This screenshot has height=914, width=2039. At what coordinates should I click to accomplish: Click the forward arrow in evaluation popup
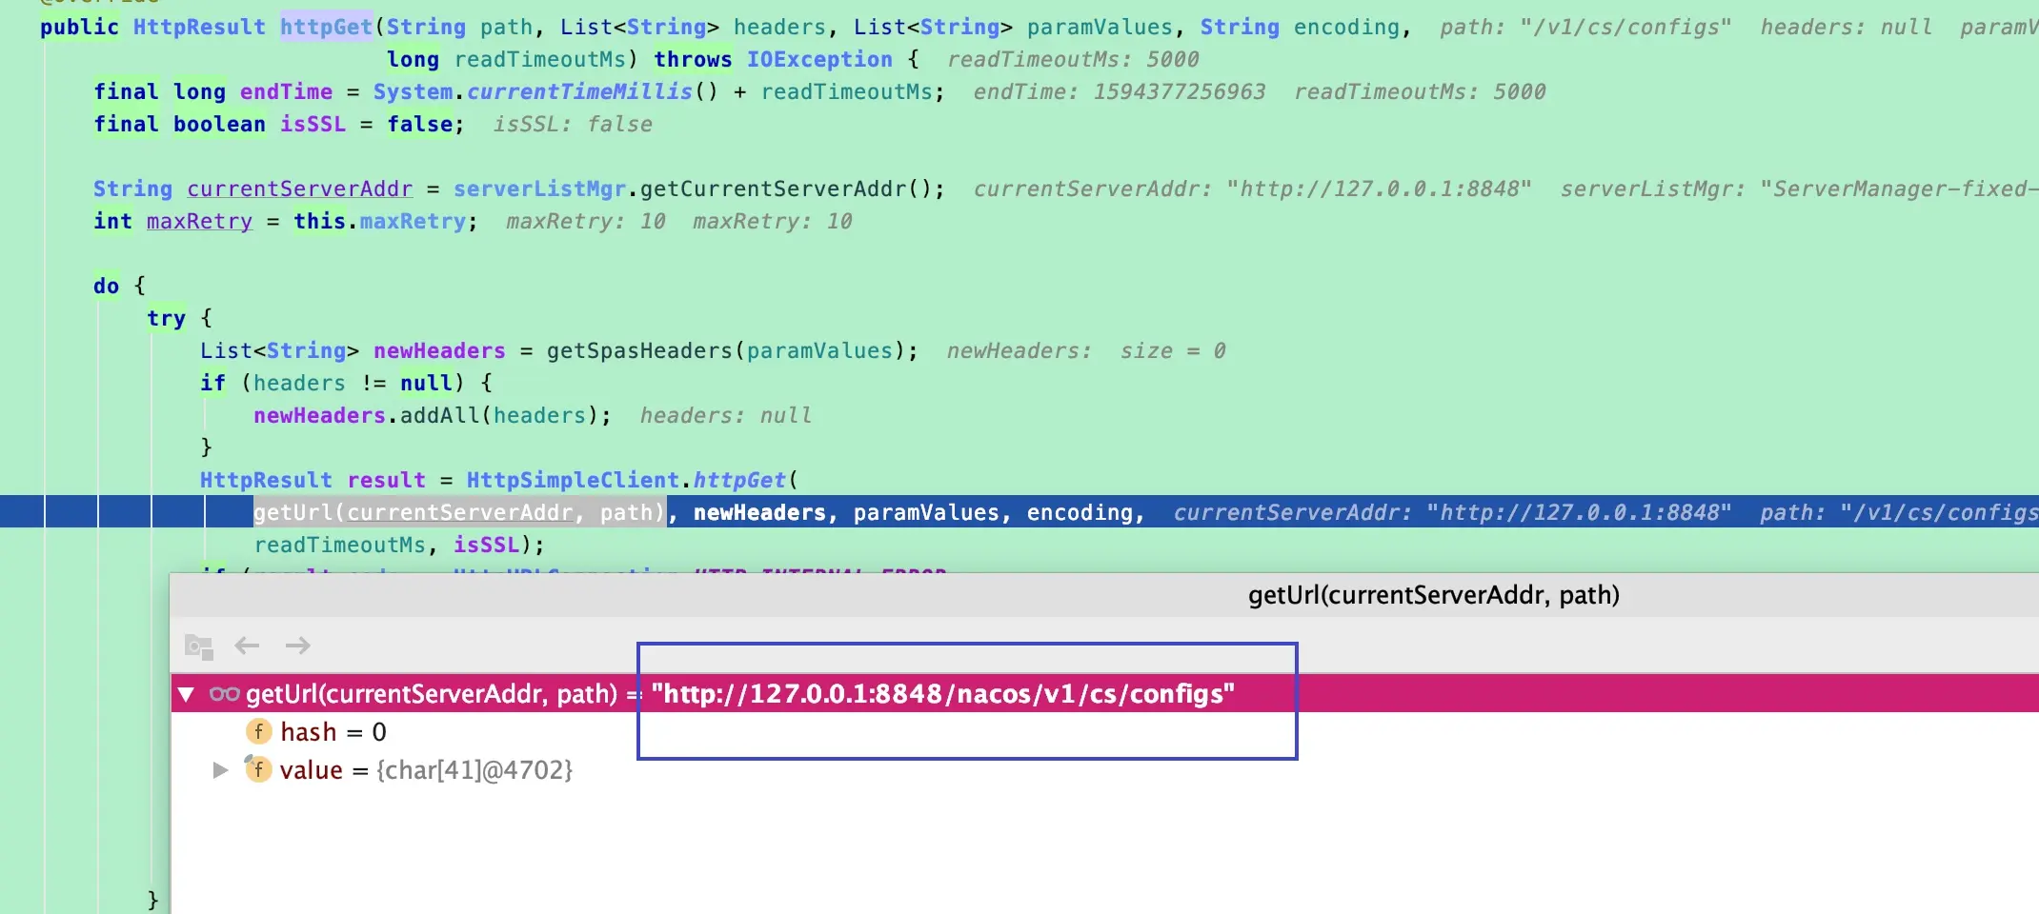point(298,646)
